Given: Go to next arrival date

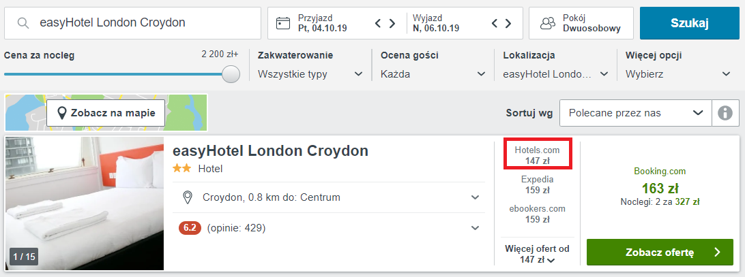Looking at the screenshot, I should pyautogui.click(x=392, y=23).
